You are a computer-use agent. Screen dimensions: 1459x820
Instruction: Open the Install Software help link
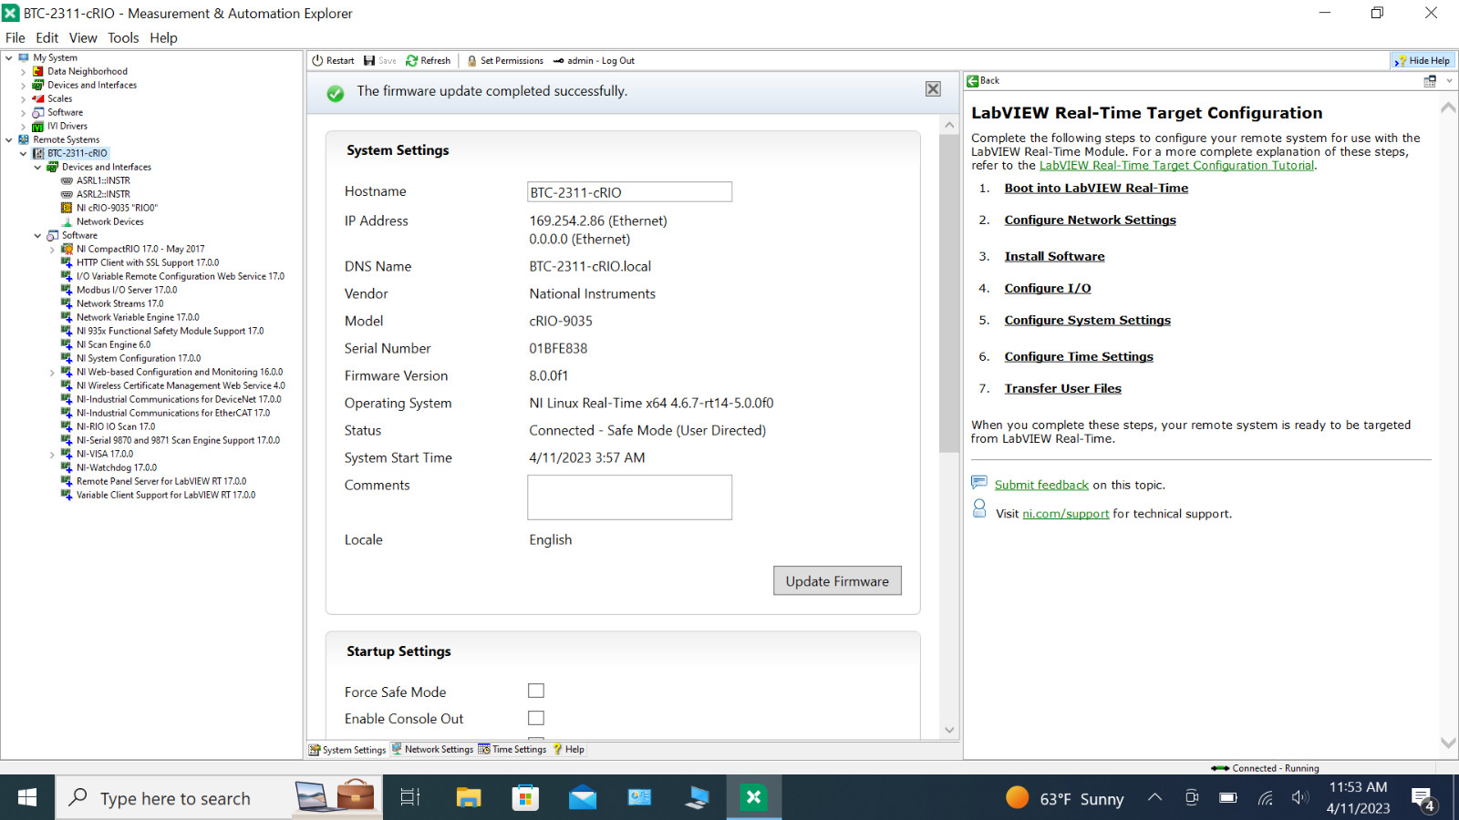pos(1054,256)
